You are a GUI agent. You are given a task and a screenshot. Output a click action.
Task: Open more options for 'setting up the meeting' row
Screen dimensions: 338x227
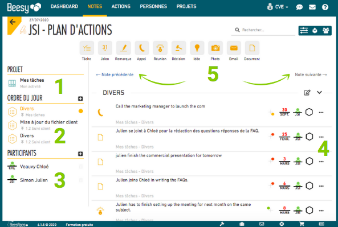pyautogui.click(x=321, y=211)
